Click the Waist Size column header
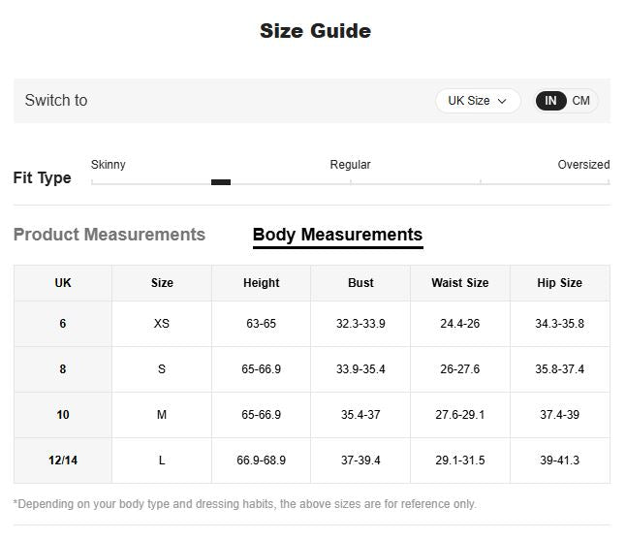 [460, 283]
